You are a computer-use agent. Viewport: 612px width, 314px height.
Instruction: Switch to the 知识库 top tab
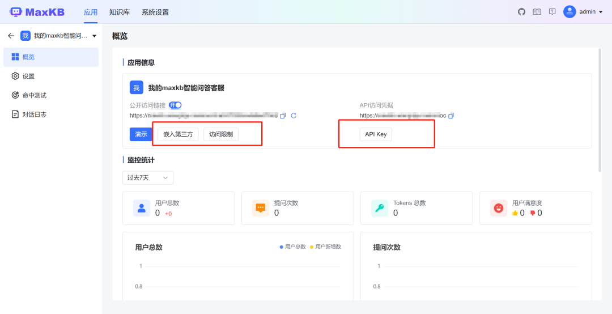[120, 12]
